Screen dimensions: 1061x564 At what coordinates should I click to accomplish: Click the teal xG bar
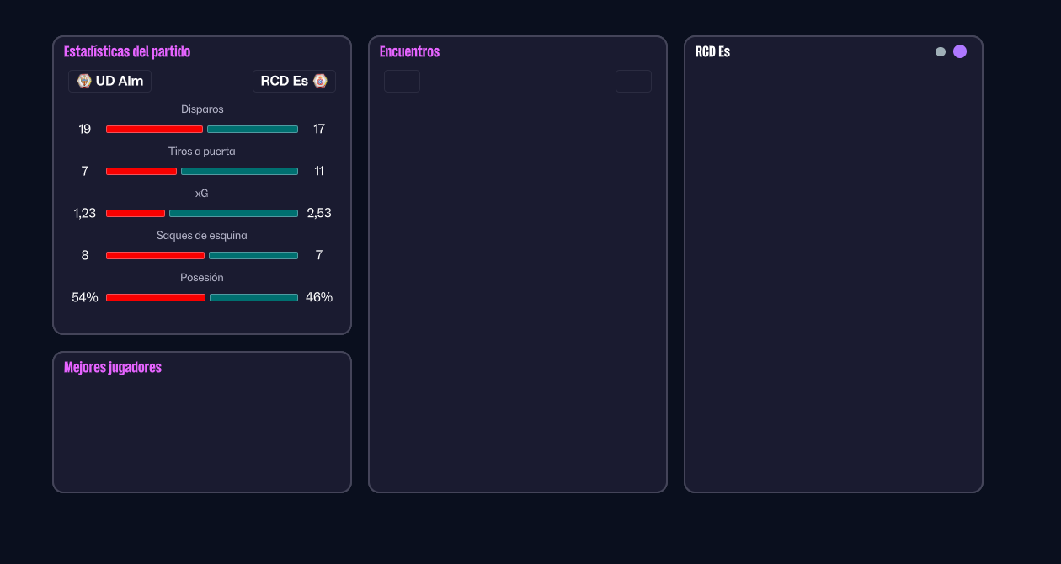(x=233, y=213)
